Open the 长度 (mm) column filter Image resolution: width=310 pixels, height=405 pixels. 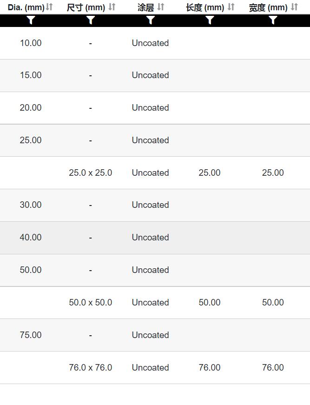point(210,20)
